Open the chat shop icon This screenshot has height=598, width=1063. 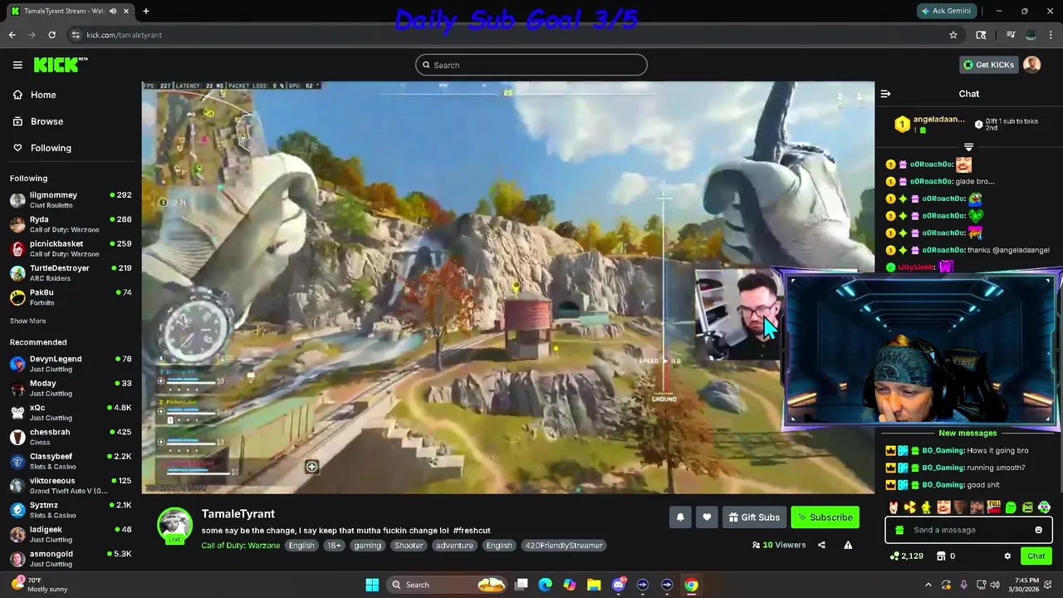[x=941, y=556]
